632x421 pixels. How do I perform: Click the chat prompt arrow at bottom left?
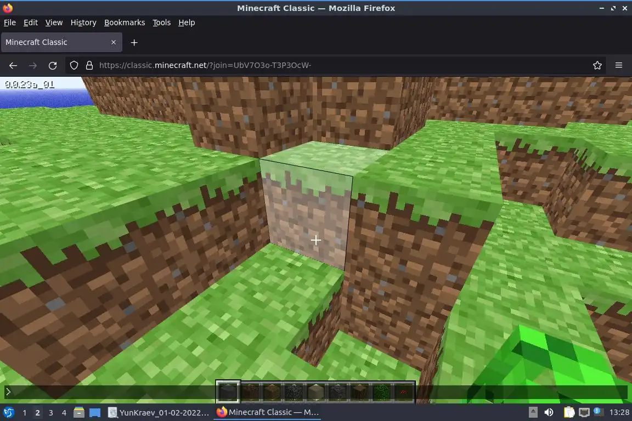pos(8,391)
